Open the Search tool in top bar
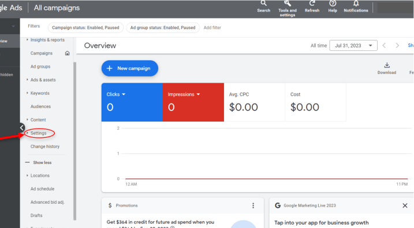 (x=263, y=6)
